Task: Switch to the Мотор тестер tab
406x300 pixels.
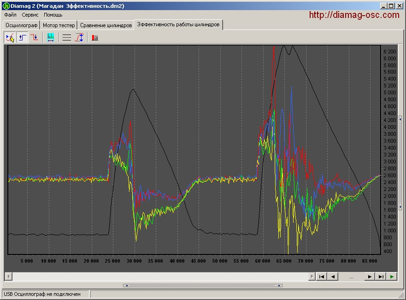Action: (59, 25)
